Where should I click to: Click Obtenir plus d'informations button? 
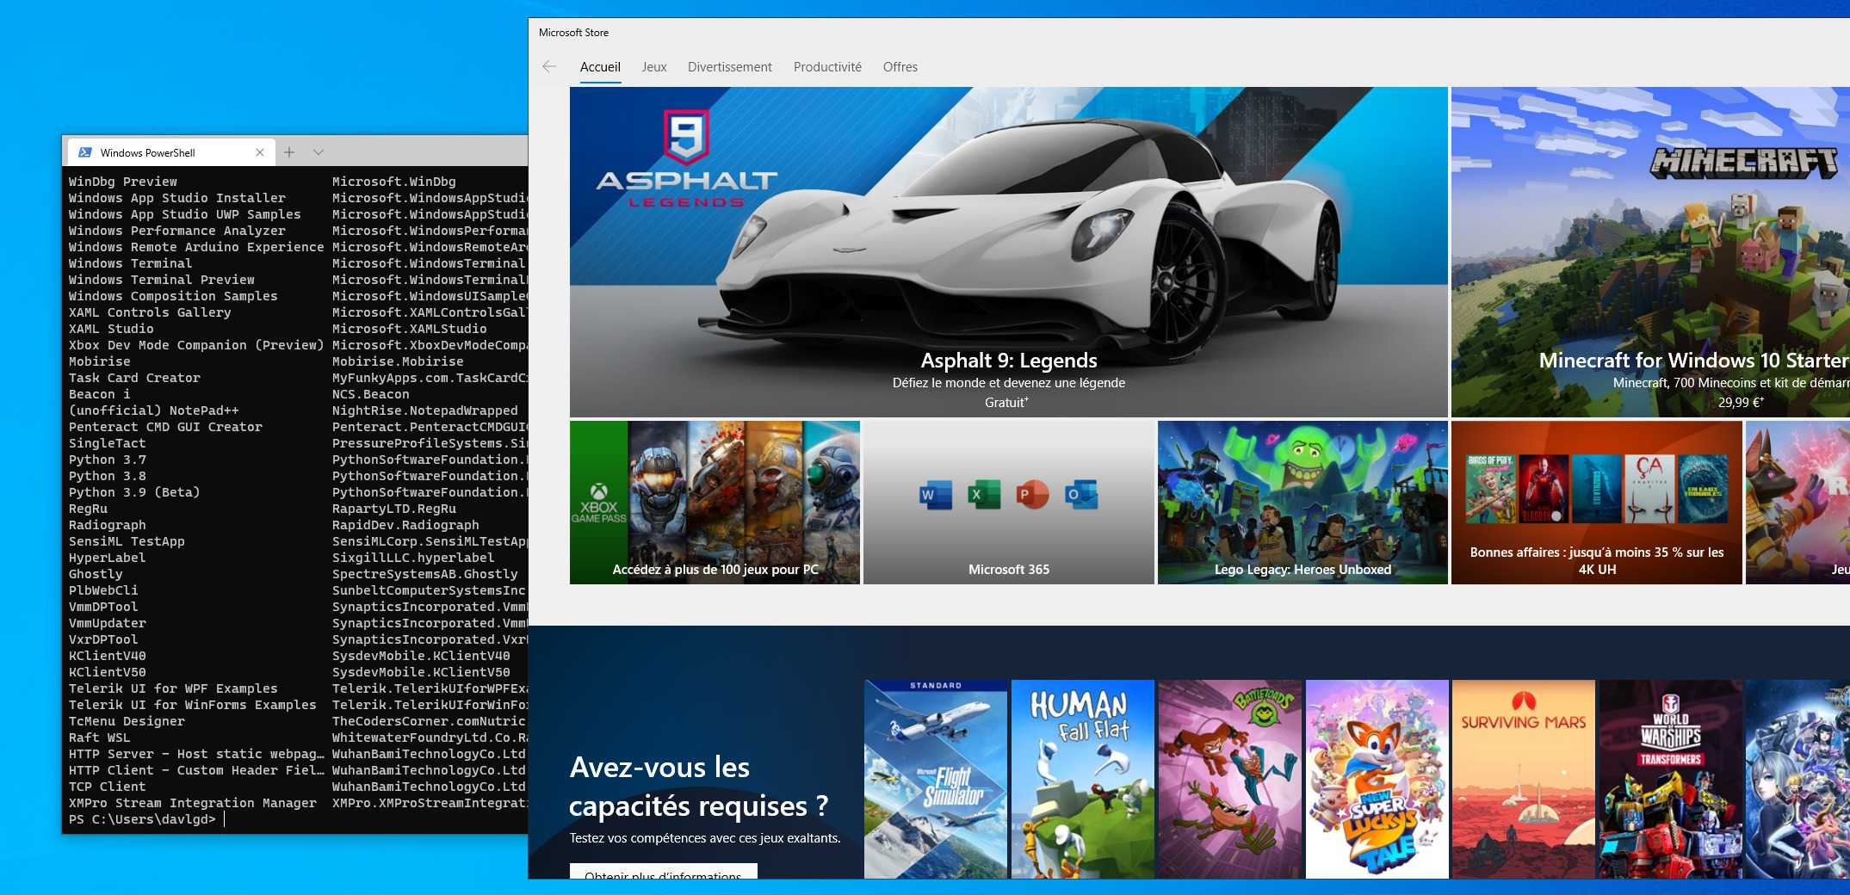coord(663,871)
